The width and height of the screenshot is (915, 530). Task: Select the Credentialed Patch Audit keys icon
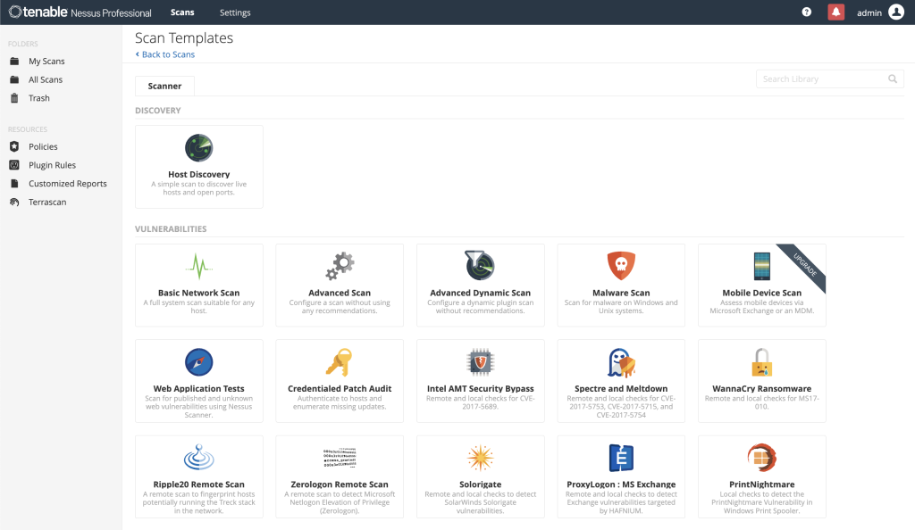pos(340,362)
